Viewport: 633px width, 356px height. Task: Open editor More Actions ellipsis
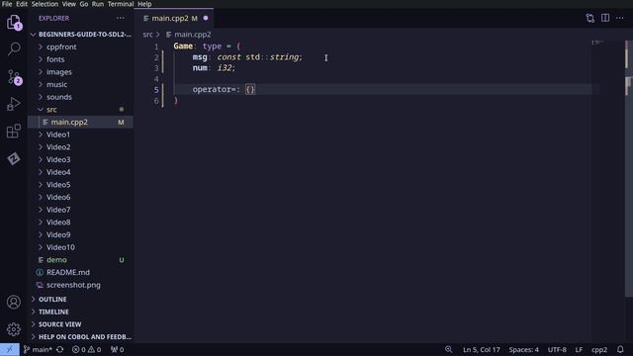tap(620, 18)
